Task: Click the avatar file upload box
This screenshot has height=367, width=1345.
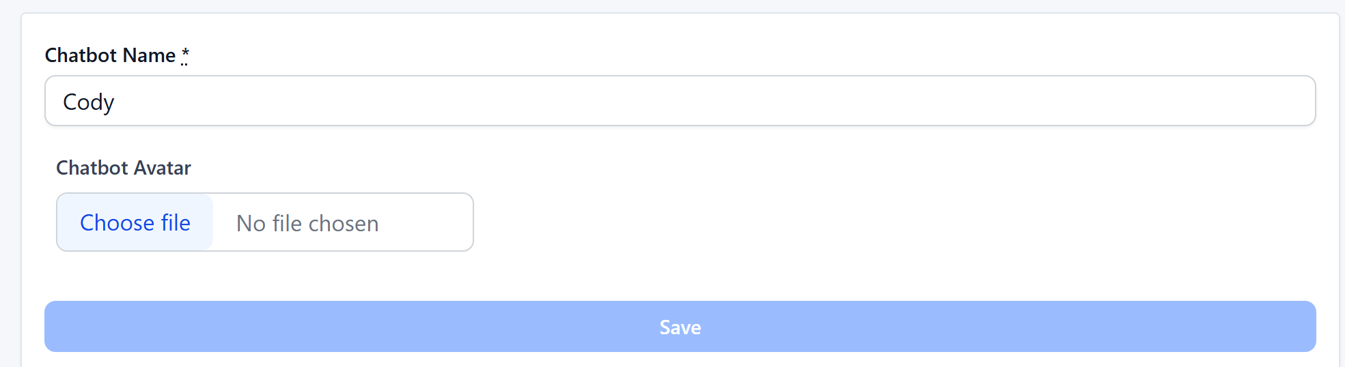Action: (x=265, y=222)
